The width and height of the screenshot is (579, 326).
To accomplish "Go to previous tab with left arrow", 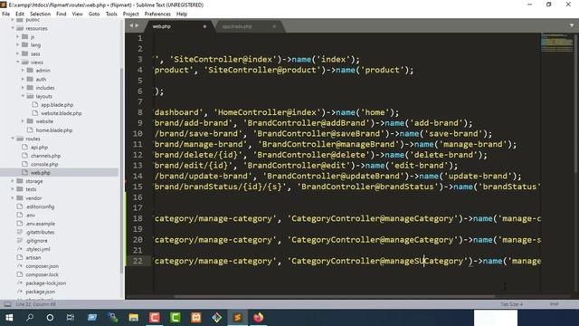I will tap(131, 25).
